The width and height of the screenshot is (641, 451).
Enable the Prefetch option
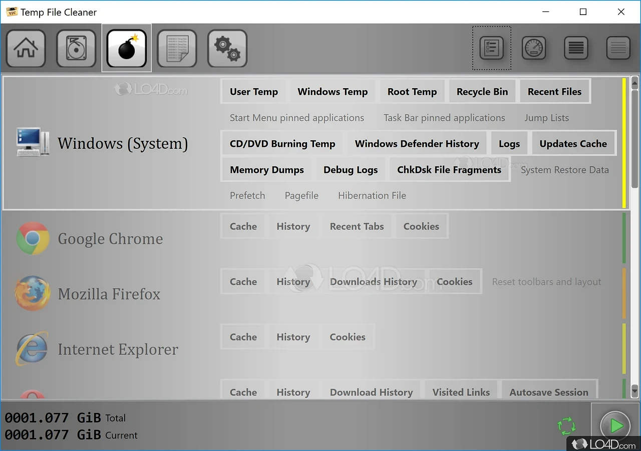[x=247, y=195]
